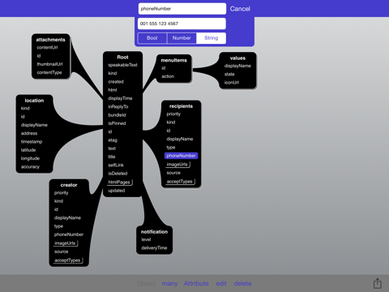Edit the phoneNumber name field

click(x=182, y=9)
